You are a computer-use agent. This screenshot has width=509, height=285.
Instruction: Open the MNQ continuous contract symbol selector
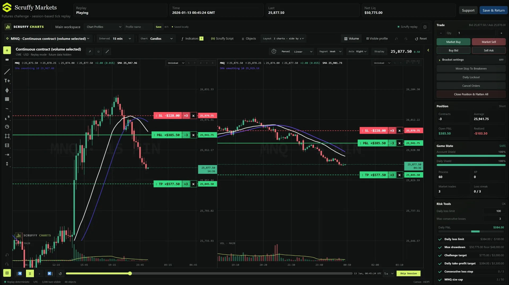pyautogui.click(x=48, y=38)
